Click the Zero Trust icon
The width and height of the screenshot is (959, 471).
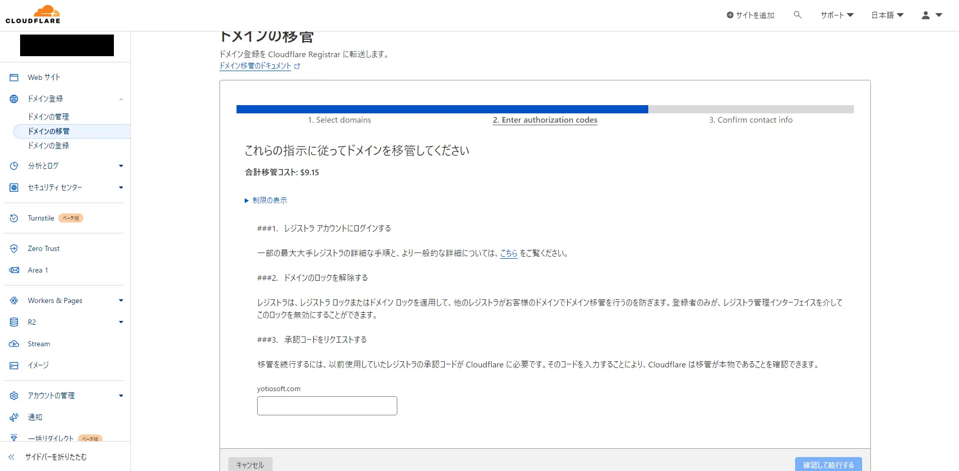pyautogui.click(x=14, y=248)
